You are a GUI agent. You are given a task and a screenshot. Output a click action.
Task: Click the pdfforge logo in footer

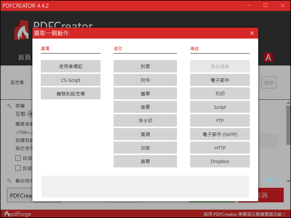point(17,214)
